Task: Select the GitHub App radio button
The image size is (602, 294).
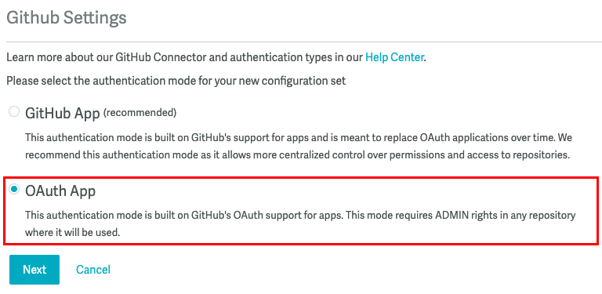Action: click(x=14, y=111)
